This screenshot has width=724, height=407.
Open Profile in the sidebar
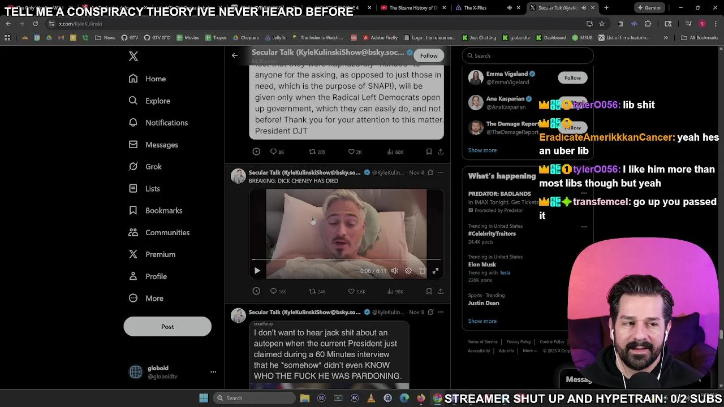pos(148,276)
